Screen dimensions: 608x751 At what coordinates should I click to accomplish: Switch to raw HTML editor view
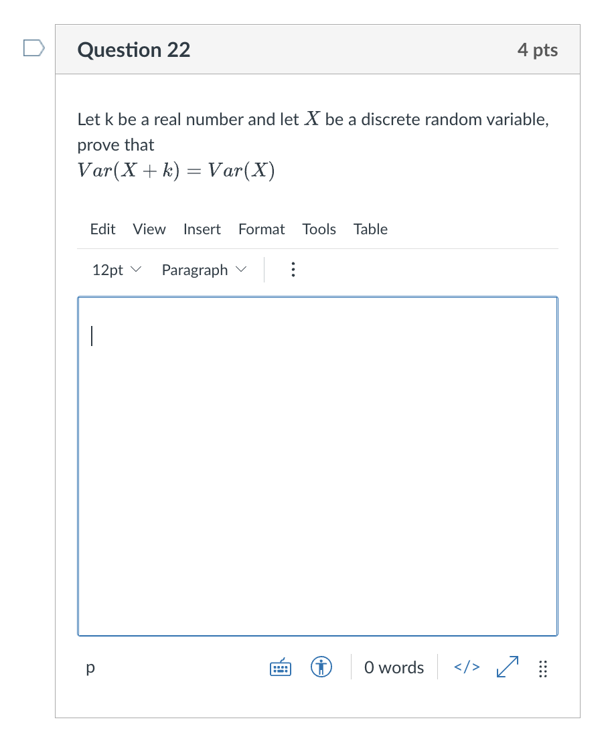(x=466, y=667)
